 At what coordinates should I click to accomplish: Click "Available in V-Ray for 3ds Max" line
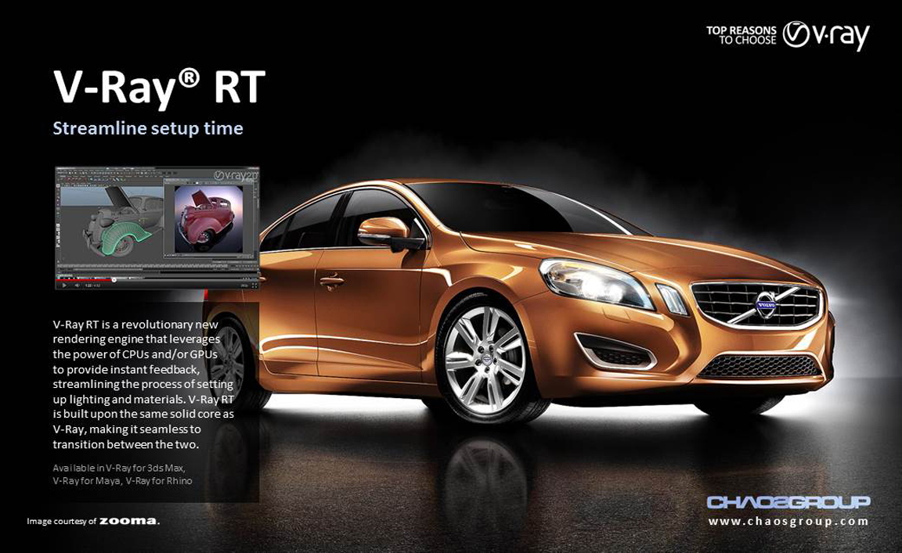[x=119, y=468]
